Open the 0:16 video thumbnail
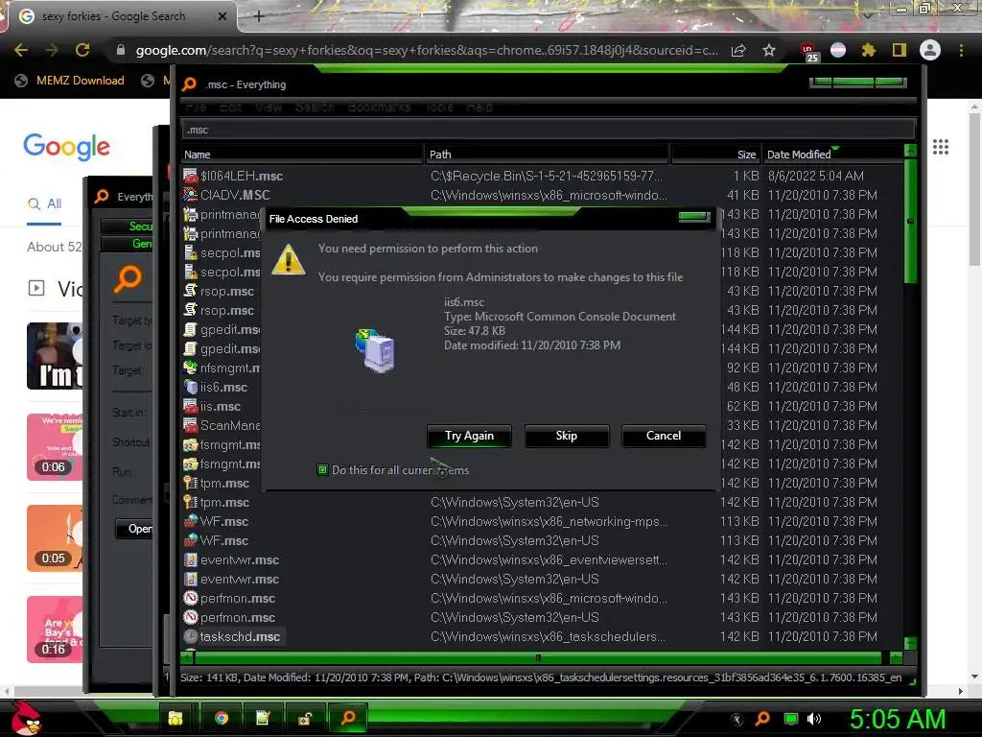Image resolution: width=982 pixels, height=737 pixels. coord(55,630)
